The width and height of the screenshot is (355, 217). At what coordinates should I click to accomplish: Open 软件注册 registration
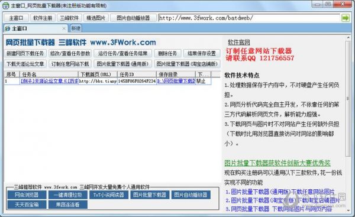coord(43,18)
